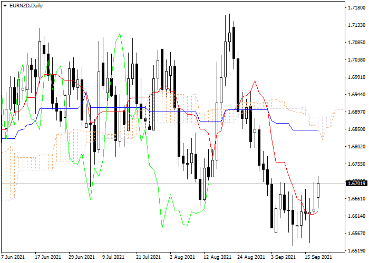Click the 1.71800 price axis label

click(x=356, y=8)
